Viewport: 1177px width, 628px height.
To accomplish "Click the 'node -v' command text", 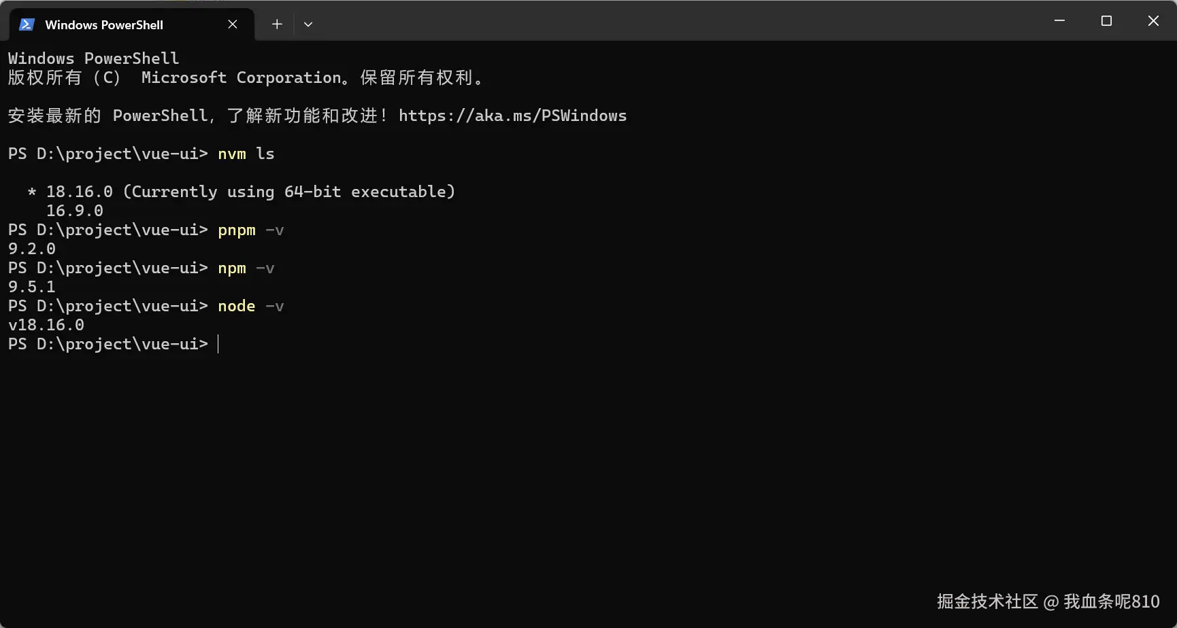I will tap(250, 307).
